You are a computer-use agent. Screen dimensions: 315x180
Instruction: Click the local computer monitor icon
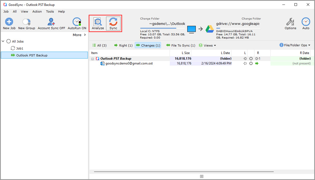[192, 29]
